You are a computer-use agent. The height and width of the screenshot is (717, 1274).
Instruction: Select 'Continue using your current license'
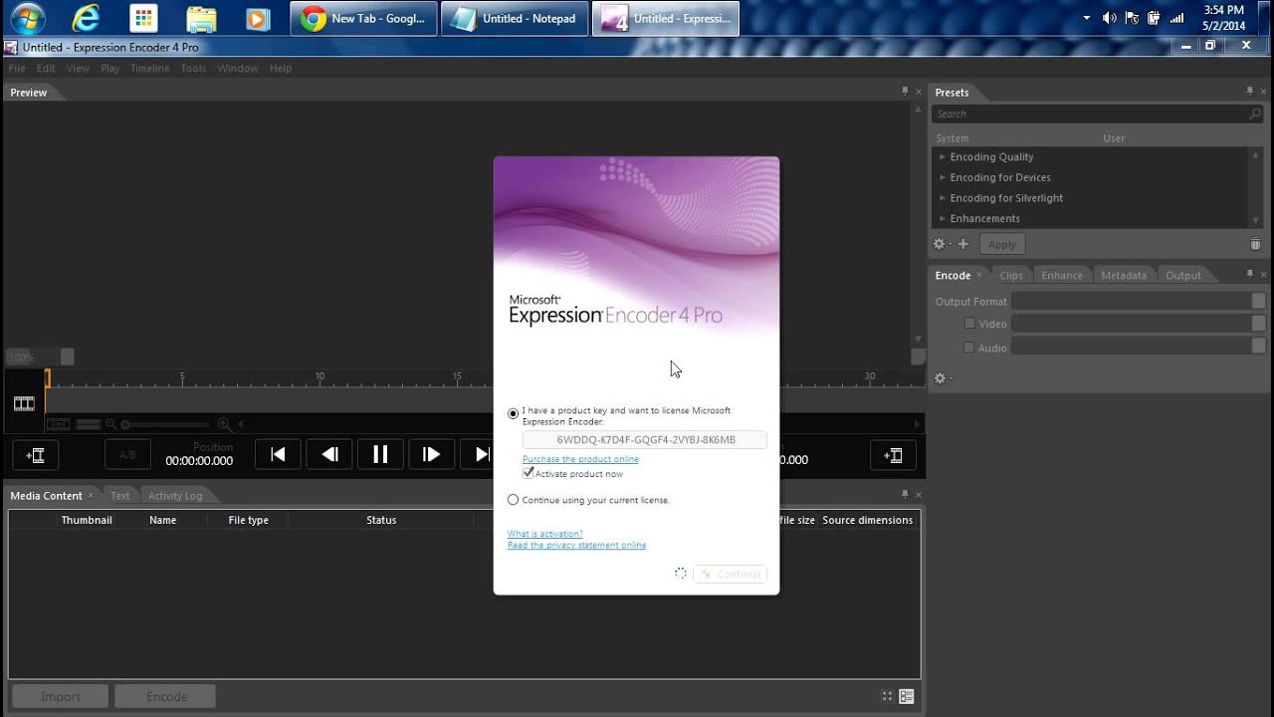coord(514,500)
